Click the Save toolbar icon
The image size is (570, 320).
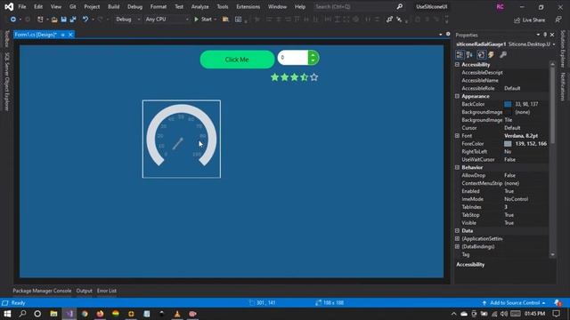pos(63,20)
